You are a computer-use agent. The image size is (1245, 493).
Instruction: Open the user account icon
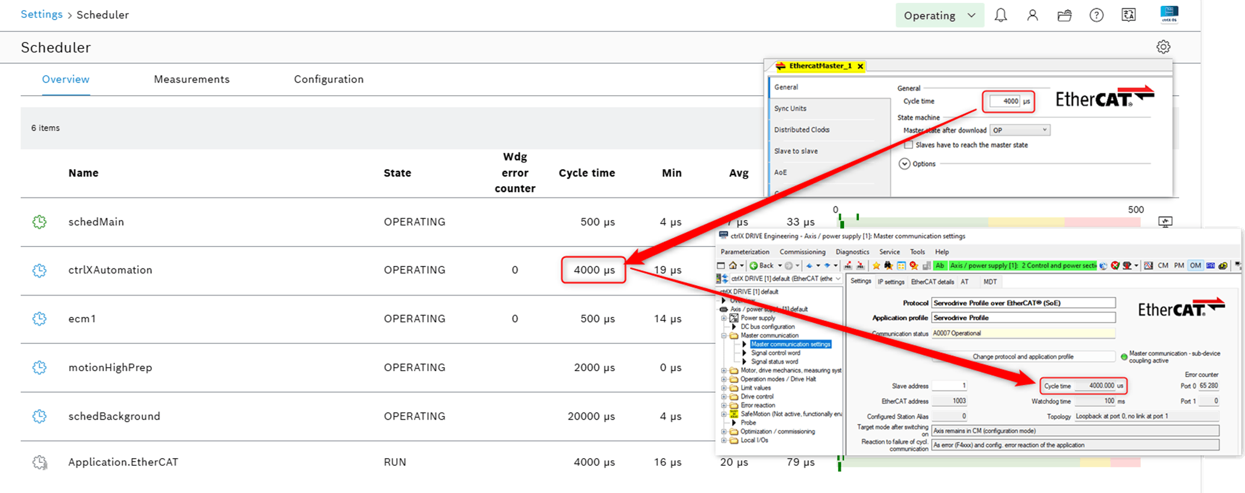1032,15
